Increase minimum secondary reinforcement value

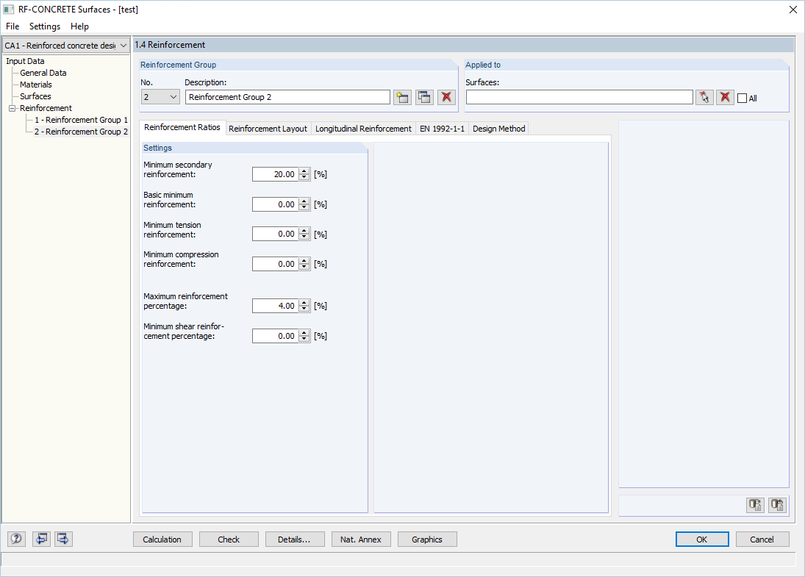pyautogui.click(x=304, y=171)
